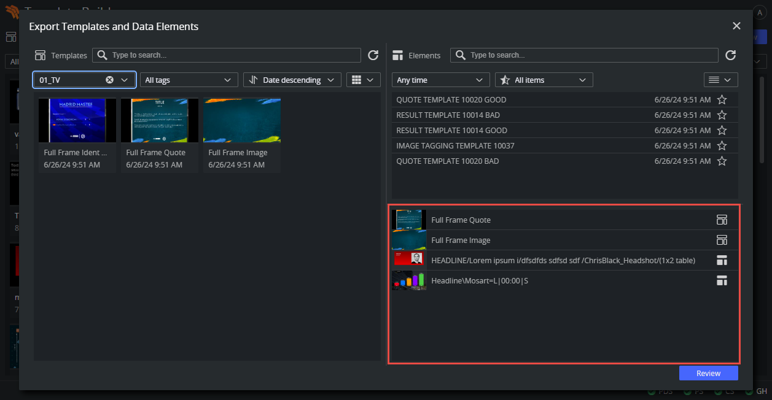The height and width of the screenshot is (400, 772).
Task: Expand Date descending sort dropdown
Action: point(292,80)
